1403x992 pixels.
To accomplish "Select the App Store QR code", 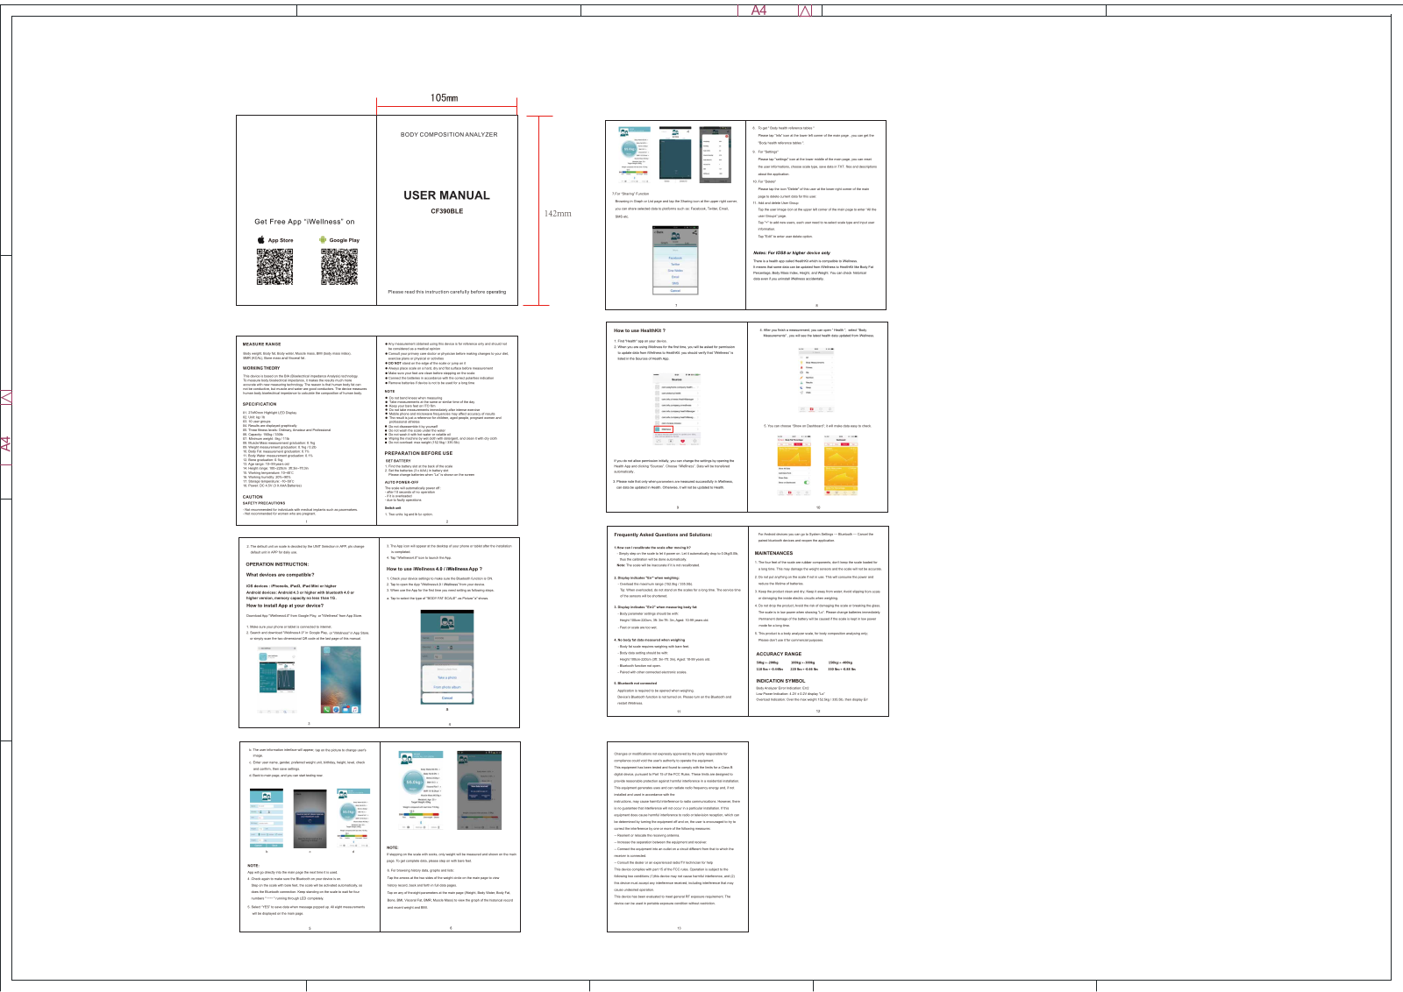I will point(274,266).
